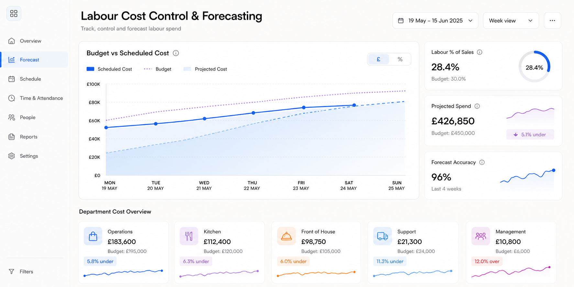Viewport: 574px width, 287px height.
Task: Open info icon beside Budget vs Scheduled Cost
Action: [x=176, y=53]
